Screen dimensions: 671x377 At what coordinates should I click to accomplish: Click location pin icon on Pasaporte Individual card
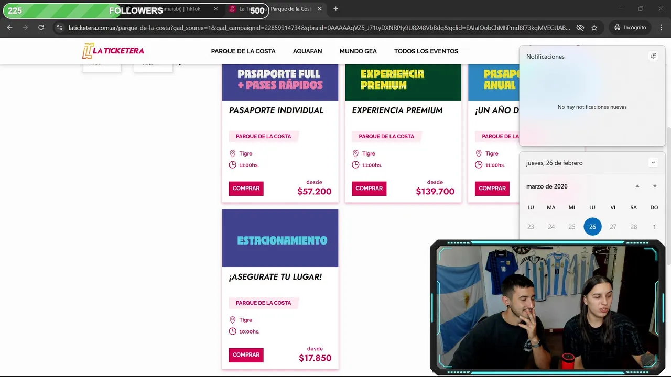point(232,153)
